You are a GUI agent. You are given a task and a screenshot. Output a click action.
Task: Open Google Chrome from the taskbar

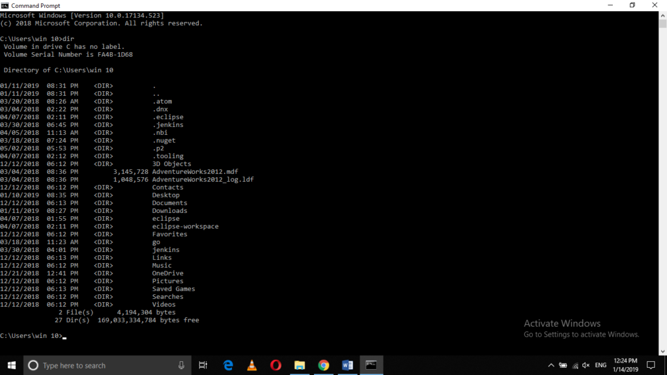(324, 365)
